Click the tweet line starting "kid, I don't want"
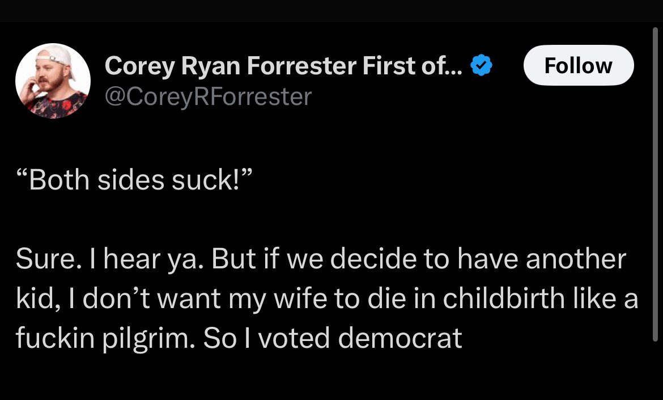The width and height of the screenshot is (663, 400). [x=326, y=299]
